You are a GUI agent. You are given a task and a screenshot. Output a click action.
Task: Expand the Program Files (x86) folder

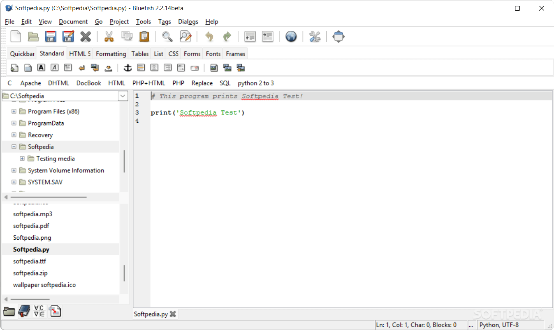14,111
